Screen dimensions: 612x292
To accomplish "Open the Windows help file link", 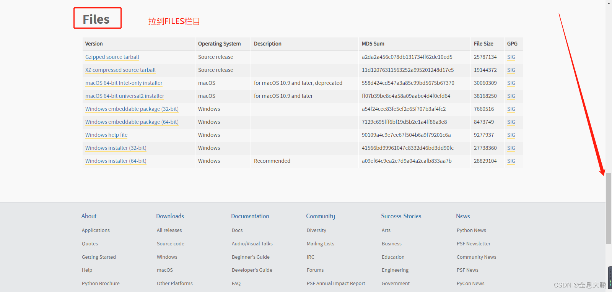I will (x=106, y=135).
